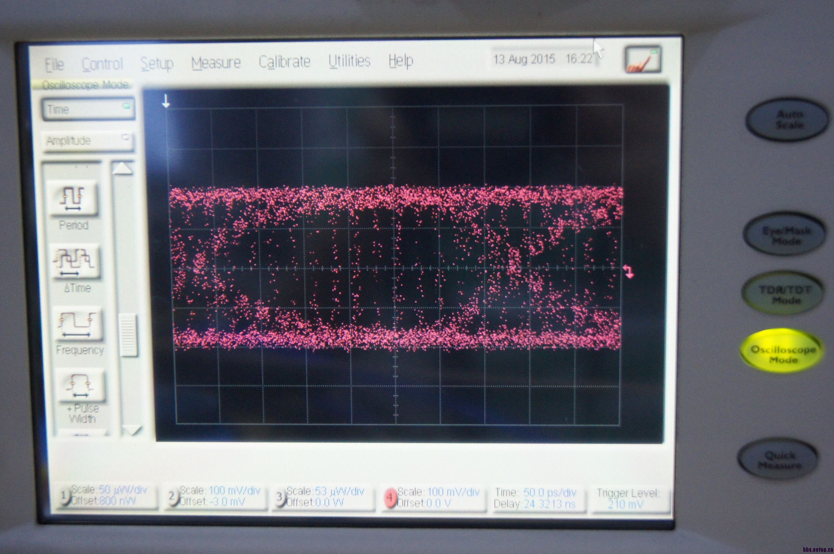Open the Measure menu
This screenshot has height=554, width=834.
pyautogui.click(x=216, y=63)
